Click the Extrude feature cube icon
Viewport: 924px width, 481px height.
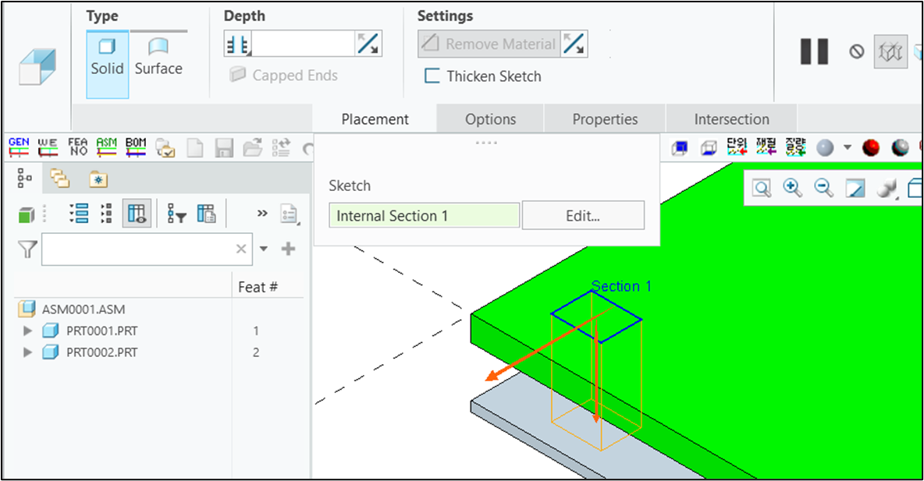37,66
